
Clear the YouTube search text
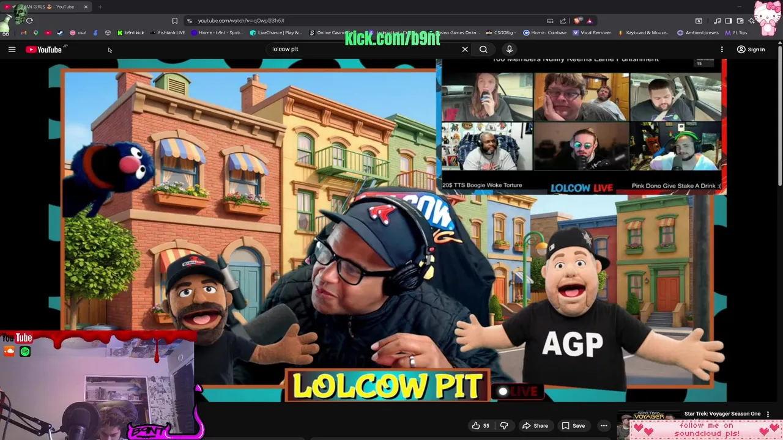[465, 49]
